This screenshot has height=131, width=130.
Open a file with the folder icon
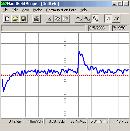[15, 19]
